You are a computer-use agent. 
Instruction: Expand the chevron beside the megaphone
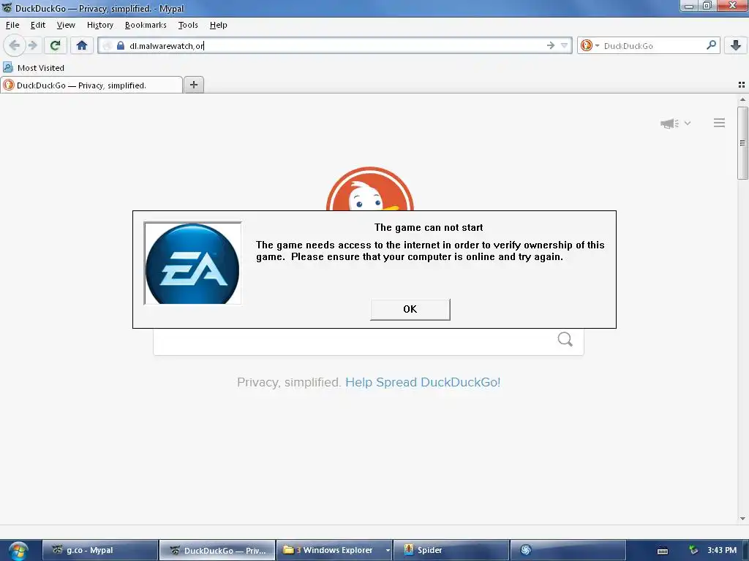tap(688, 123)
